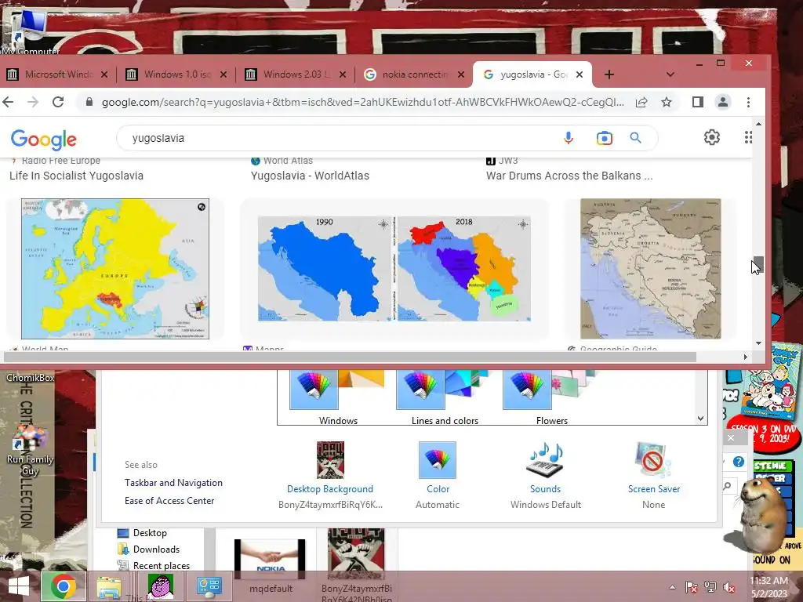Switch to Windows 1.0 iso tab

tap(176, 74)
